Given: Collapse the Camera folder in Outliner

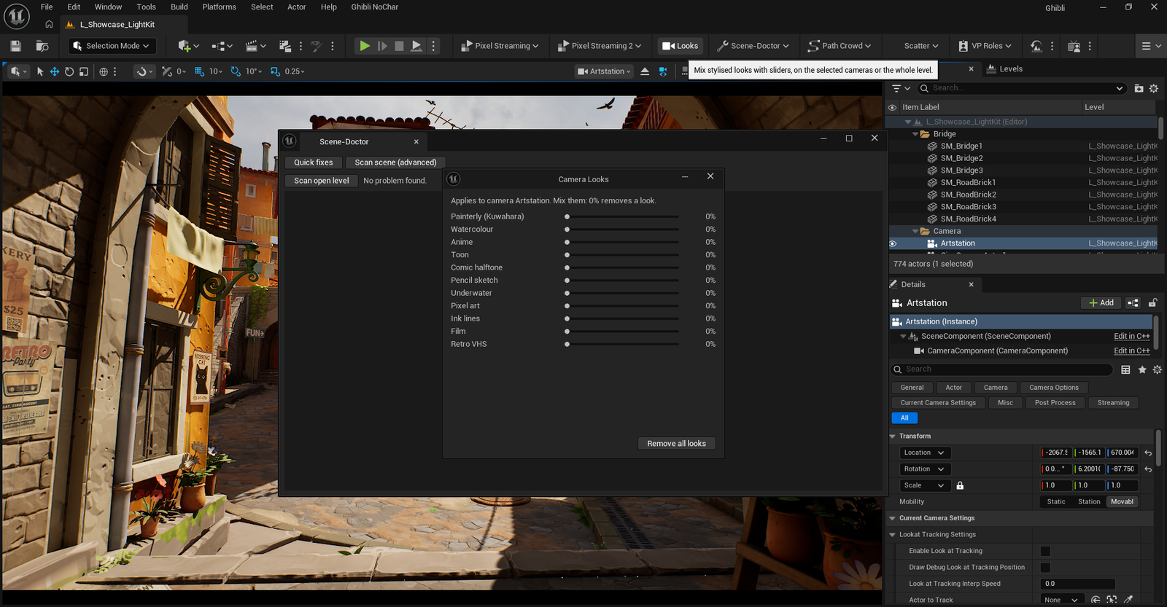Looking at the screenshot, I should [915, 231].
